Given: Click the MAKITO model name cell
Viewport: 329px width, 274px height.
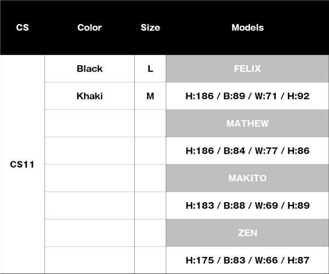Looking at the screenshot, I should (247, 178).
